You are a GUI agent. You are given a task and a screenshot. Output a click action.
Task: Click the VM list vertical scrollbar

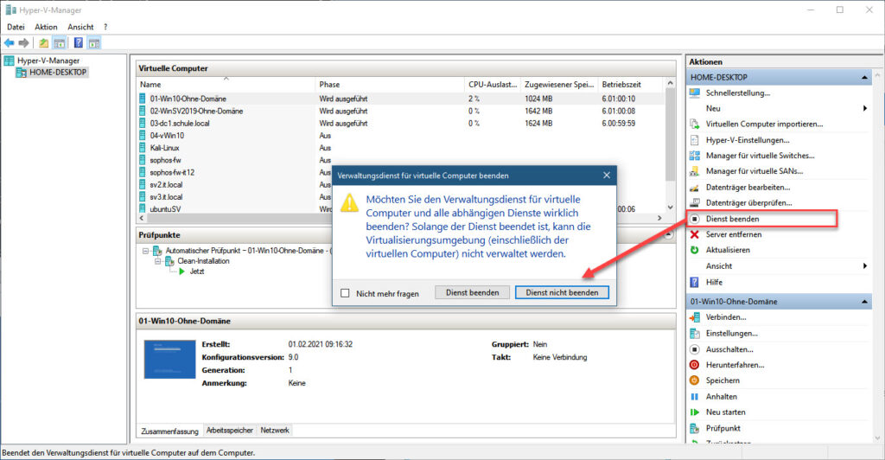671,136
